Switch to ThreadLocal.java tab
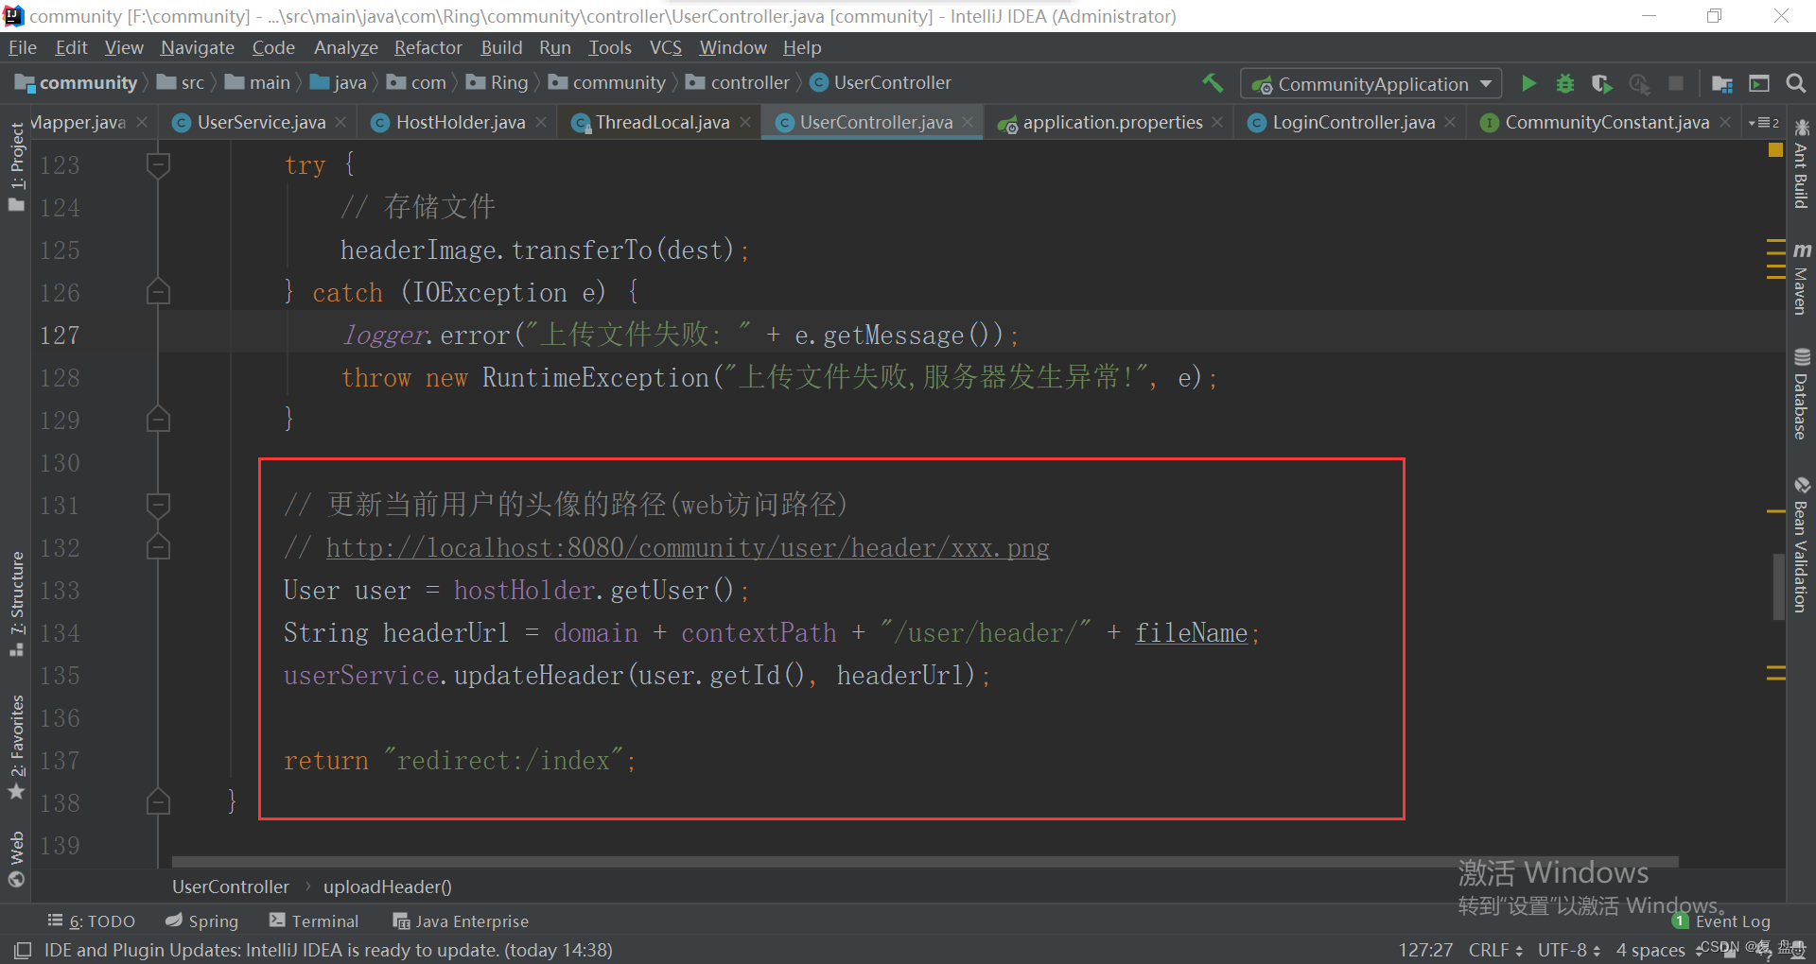 [x=662, y=122]
